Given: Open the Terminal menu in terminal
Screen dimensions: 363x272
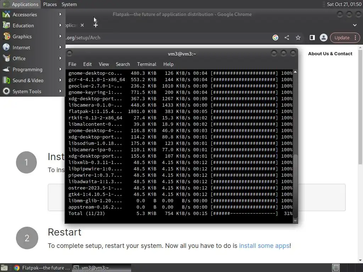Looking at the screenshot, I should tap(146, 64).
